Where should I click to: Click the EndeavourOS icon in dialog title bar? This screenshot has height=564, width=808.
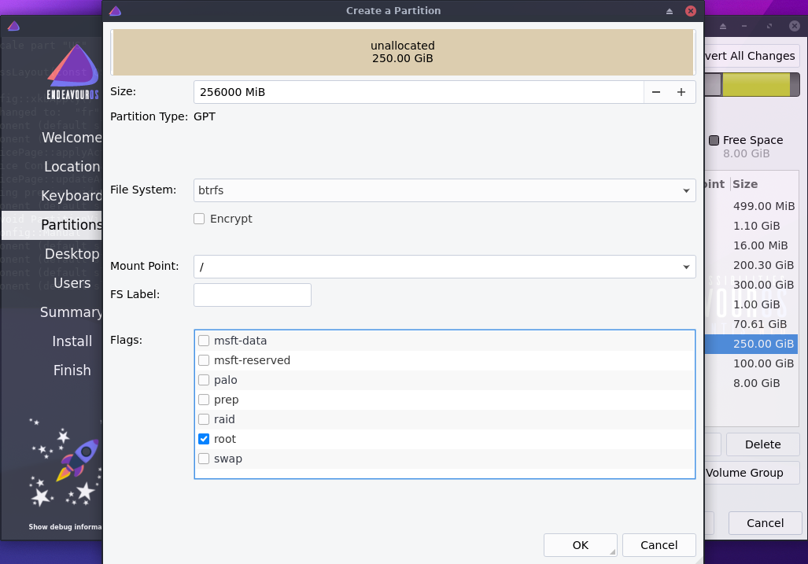pyautogui.click(x=115, y=11)
